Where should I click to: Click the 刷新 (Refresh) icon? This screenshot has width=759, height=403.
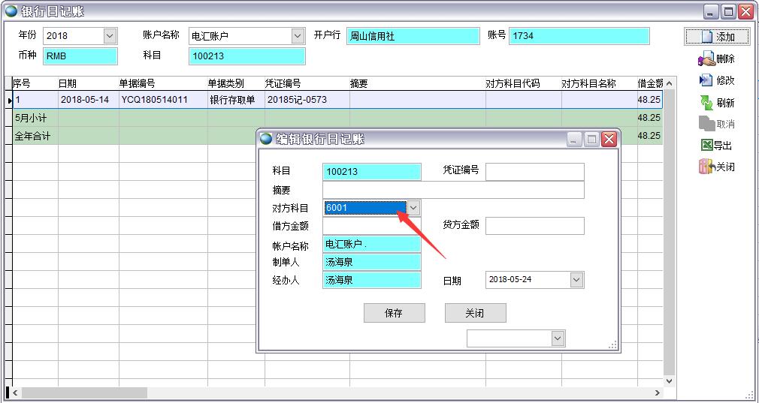coord(706,103)
